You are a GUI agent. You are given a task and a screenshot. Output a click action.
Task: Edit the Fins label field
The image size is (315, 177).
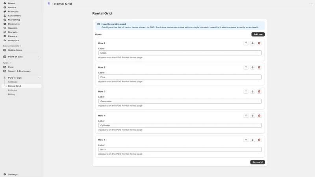pyautogui.click(x=180, y=77)
